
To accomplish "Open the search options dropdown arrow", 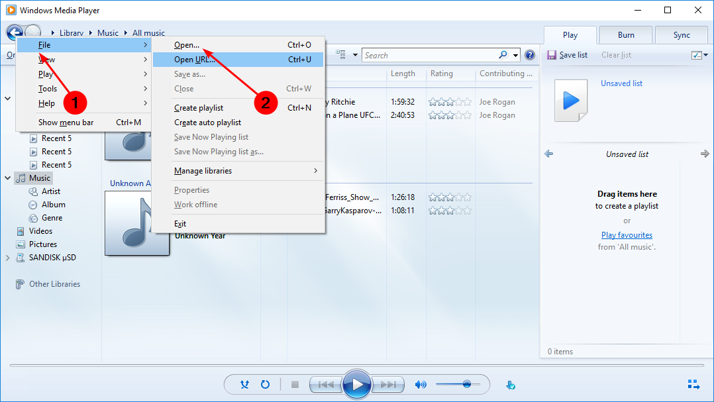I will coord(515,55).
